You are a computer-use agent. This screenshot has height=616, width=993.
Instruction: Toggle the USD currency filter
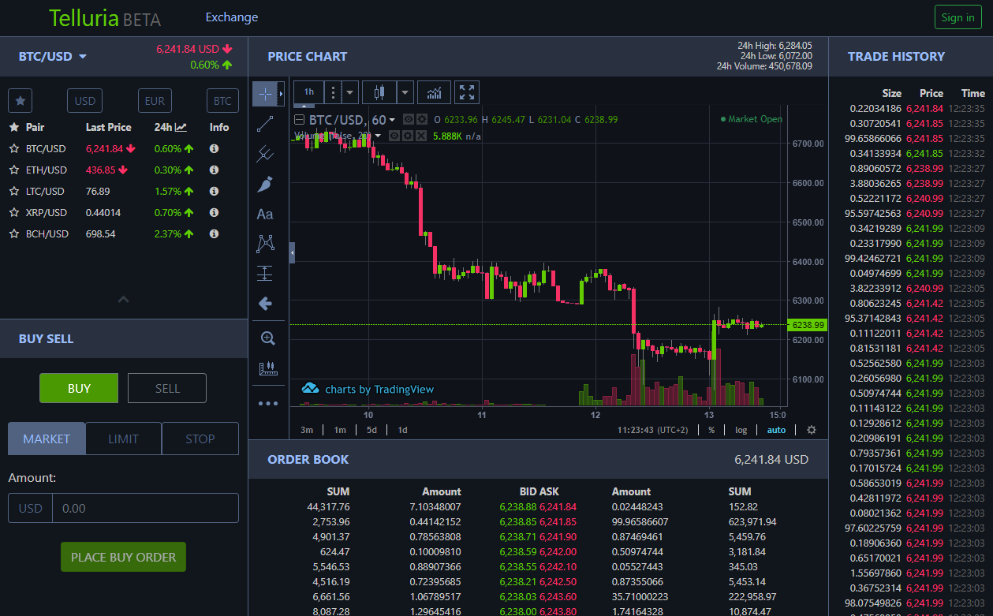click(x=84, y=101)
